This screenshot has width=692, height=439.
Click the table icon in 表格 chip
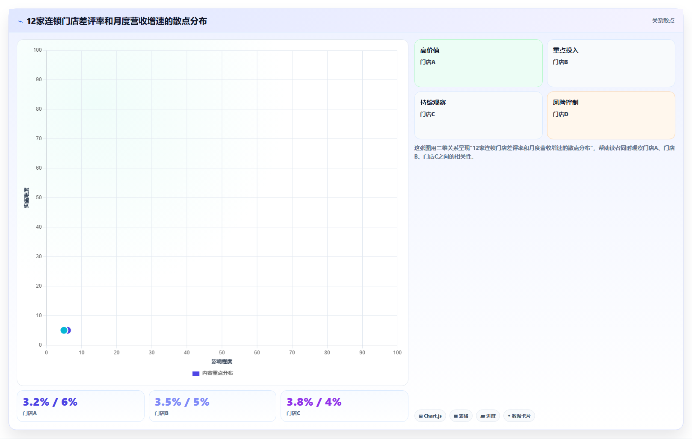[456, 416]
